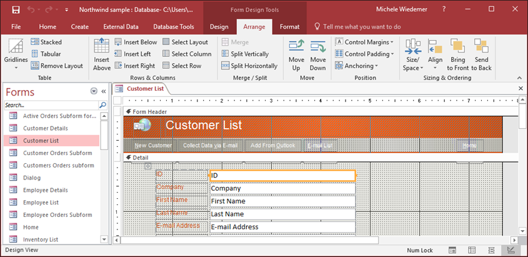Screen dimensions: 528x257
Task: Click the navigation pane Search box
Action: click(51, 105)
